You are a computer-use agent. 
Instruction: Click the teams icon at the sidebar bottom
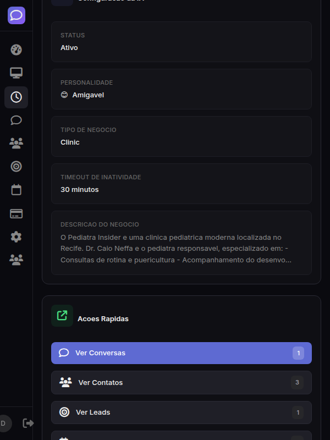16,260
